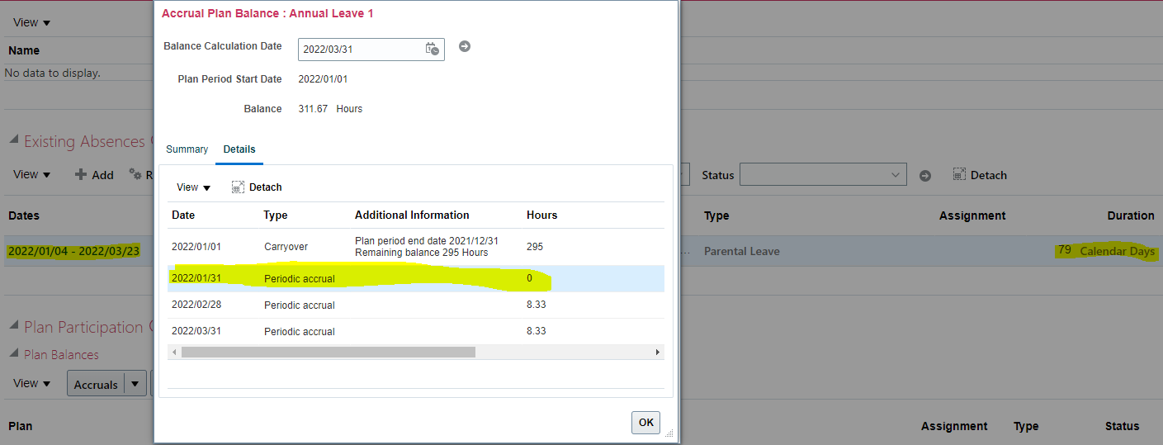
Task: Click the 295 hours carryover value
Action: click(x=535, y=246)
